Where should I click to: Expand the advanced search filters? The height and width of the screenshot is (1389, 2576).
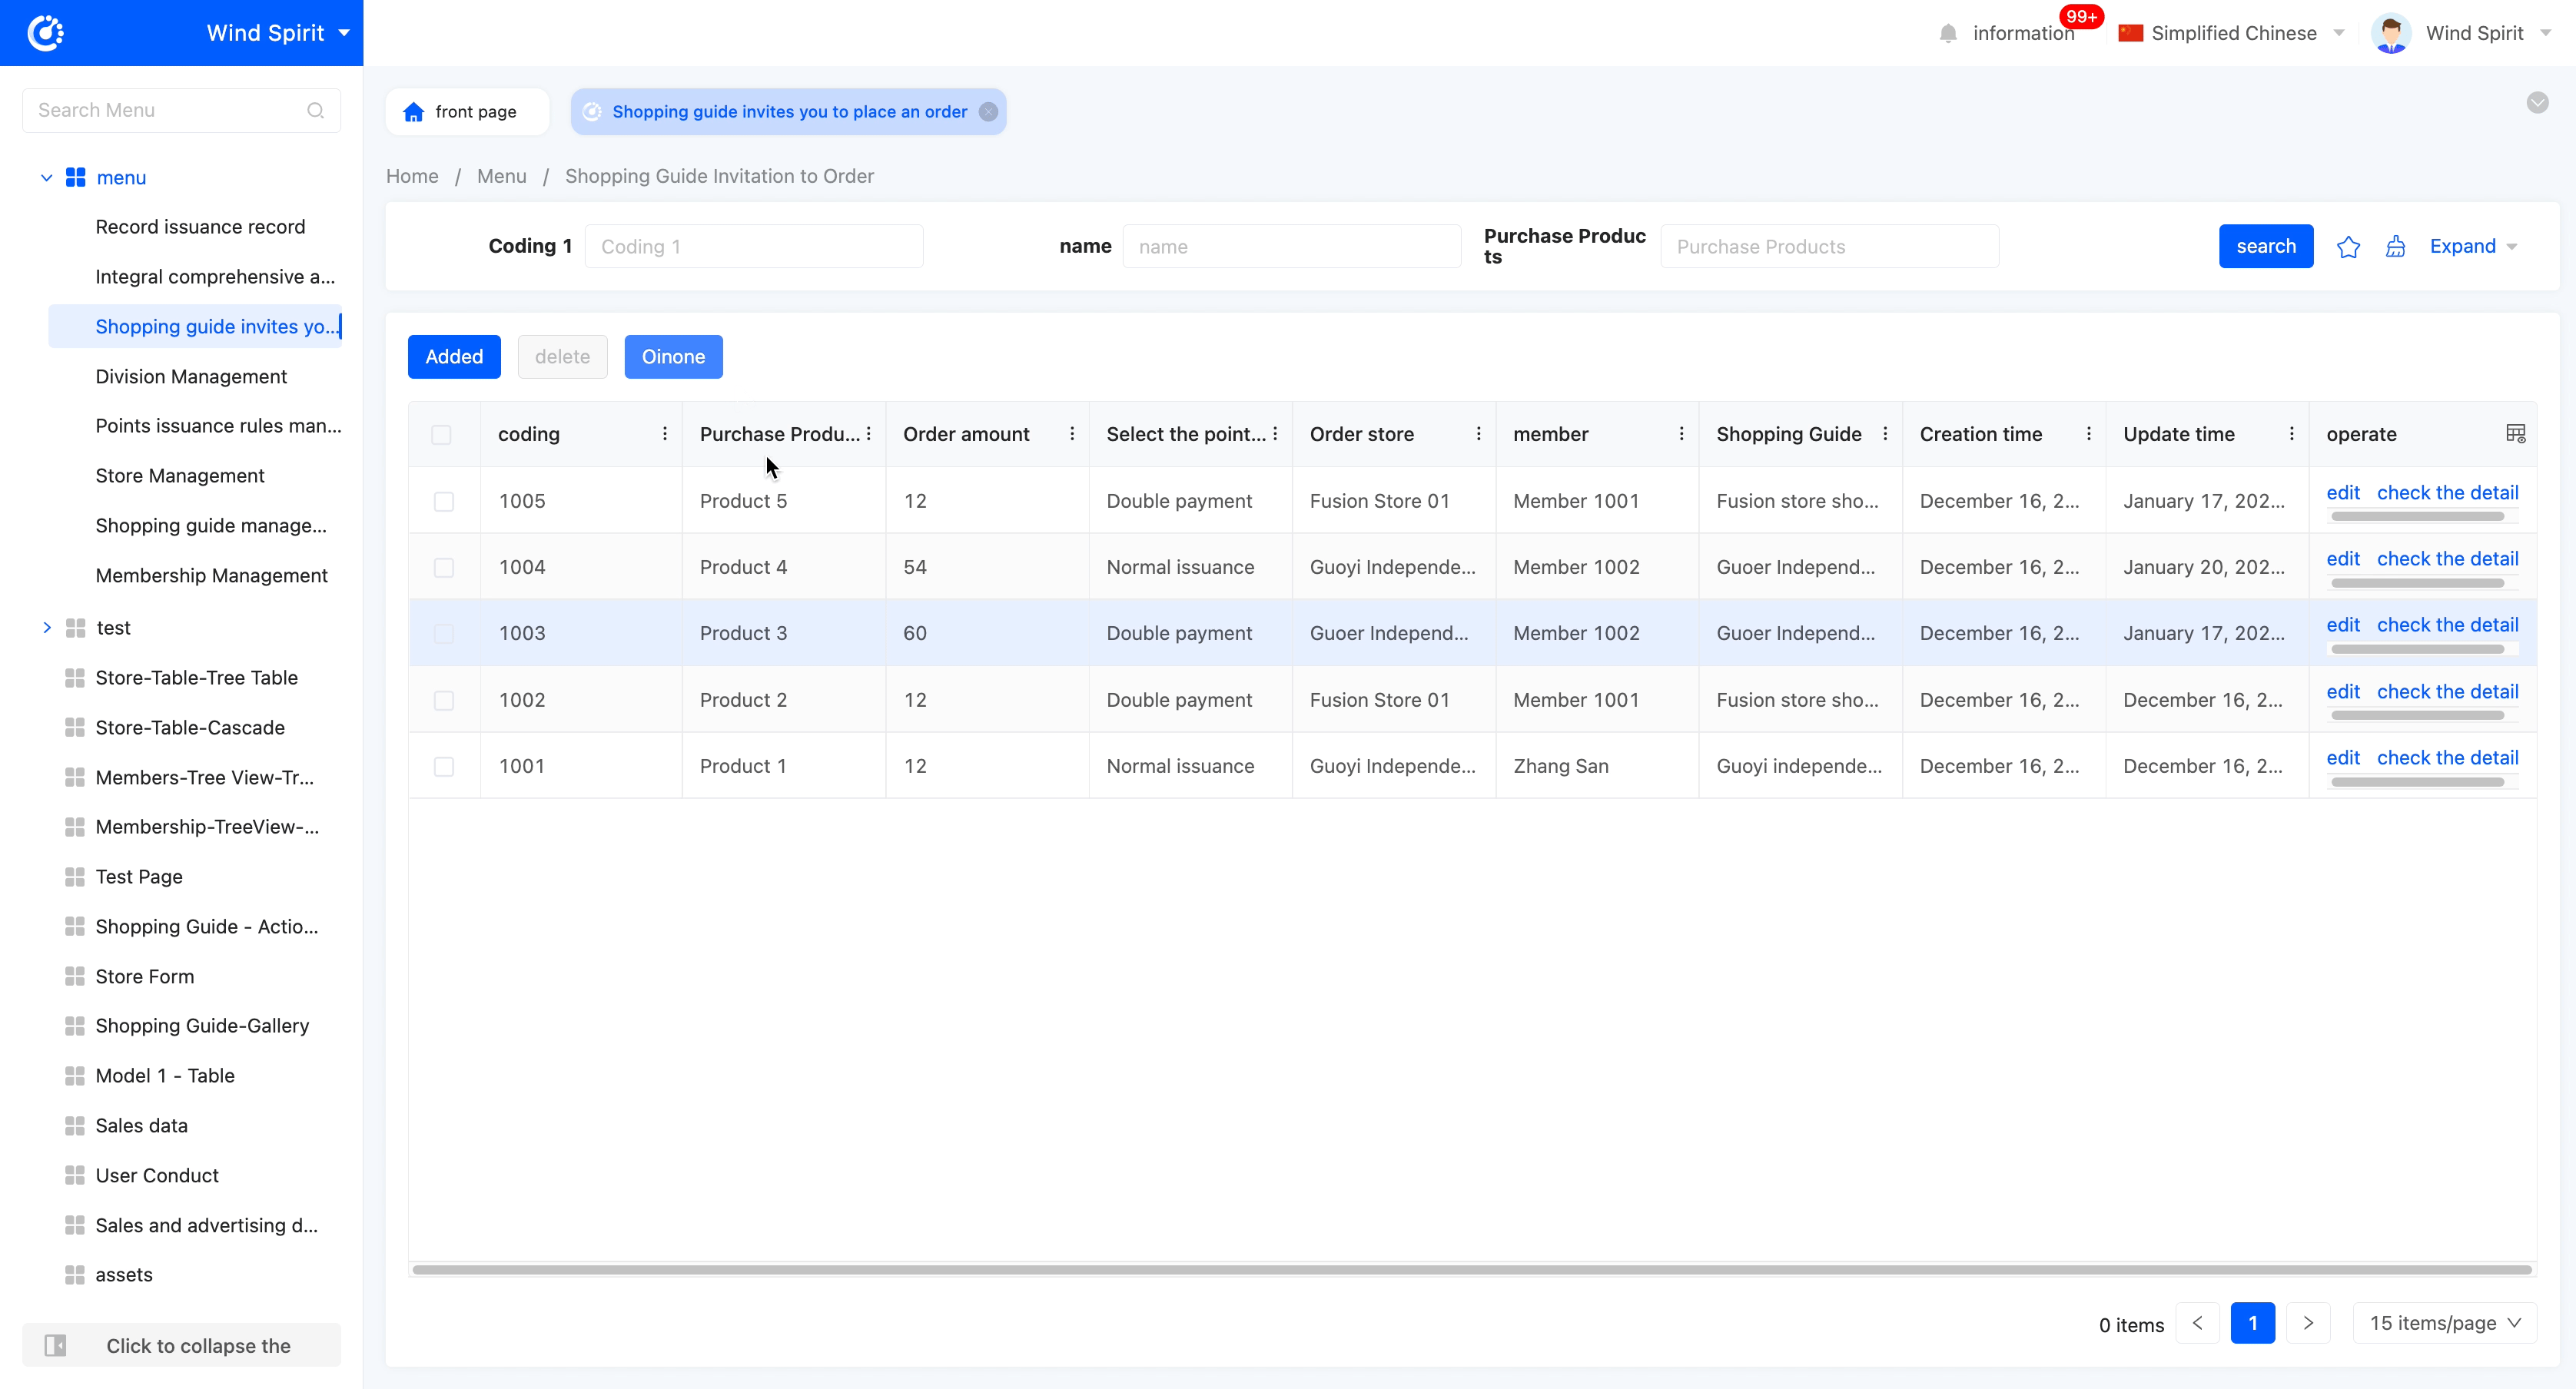[2473, 246]
